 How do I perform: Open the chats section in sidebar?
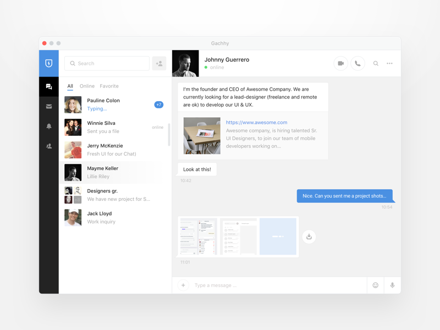tap(49, 87)
